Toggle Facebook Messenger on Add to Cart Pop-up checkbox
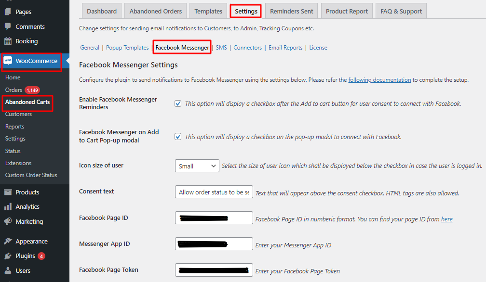486x282 pixels. point(178,137)
